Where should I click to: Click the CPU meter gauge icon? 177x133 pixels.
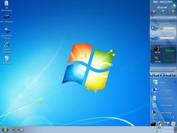157,48
